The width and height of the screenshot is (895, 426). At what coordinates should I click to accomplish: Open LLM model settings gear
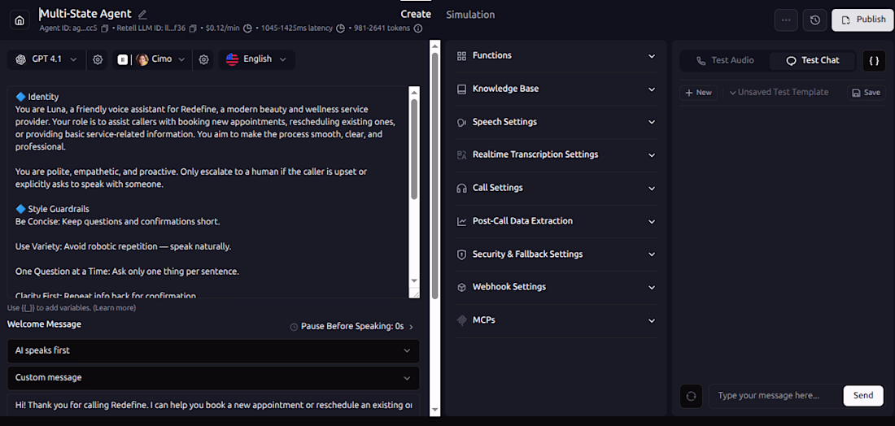(x=98, y=59)
